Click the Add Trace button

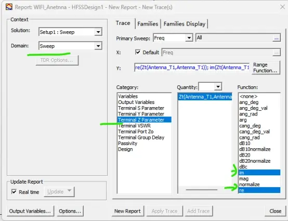pyautogui.click(x=199, y=211)
